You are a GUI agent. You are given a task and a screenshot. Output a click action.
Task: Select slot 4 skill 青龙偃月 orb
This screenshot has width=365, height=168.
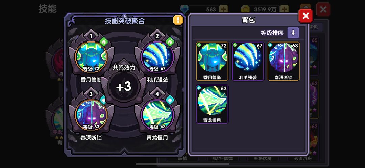point(157,115)
